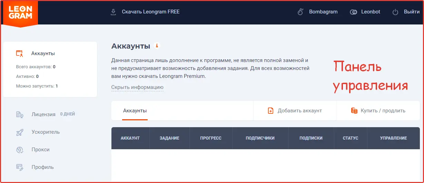Click the ПОДПИСЧИКИ column header

pos(260,138)
